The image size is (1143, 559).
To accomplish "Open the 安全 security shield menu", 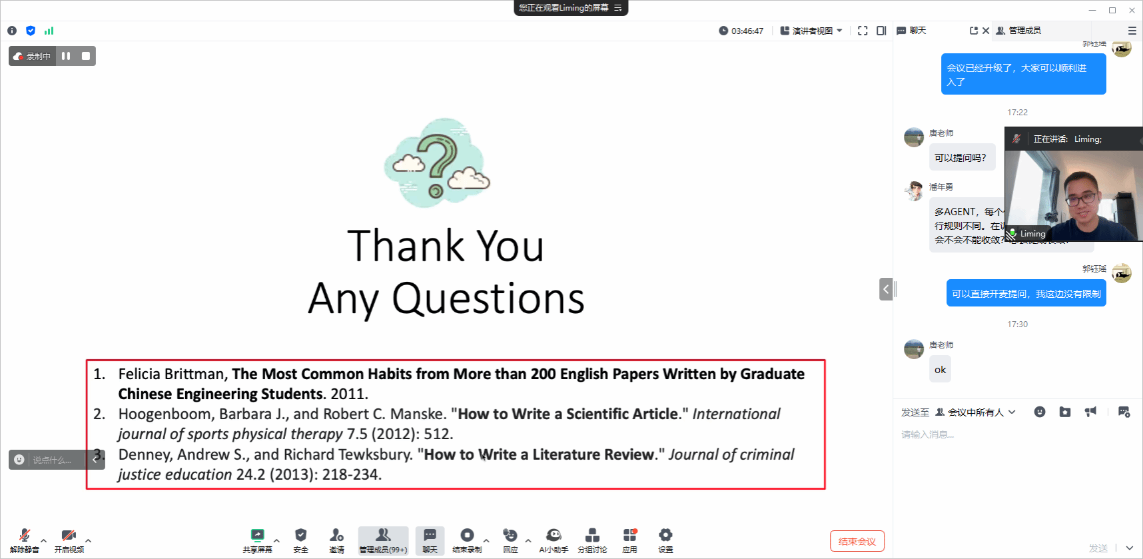I will pos(300,540).
